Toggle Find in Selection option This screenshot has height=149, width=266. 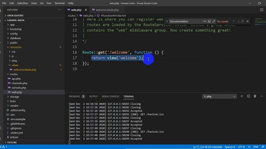click(x=243, y=21)
